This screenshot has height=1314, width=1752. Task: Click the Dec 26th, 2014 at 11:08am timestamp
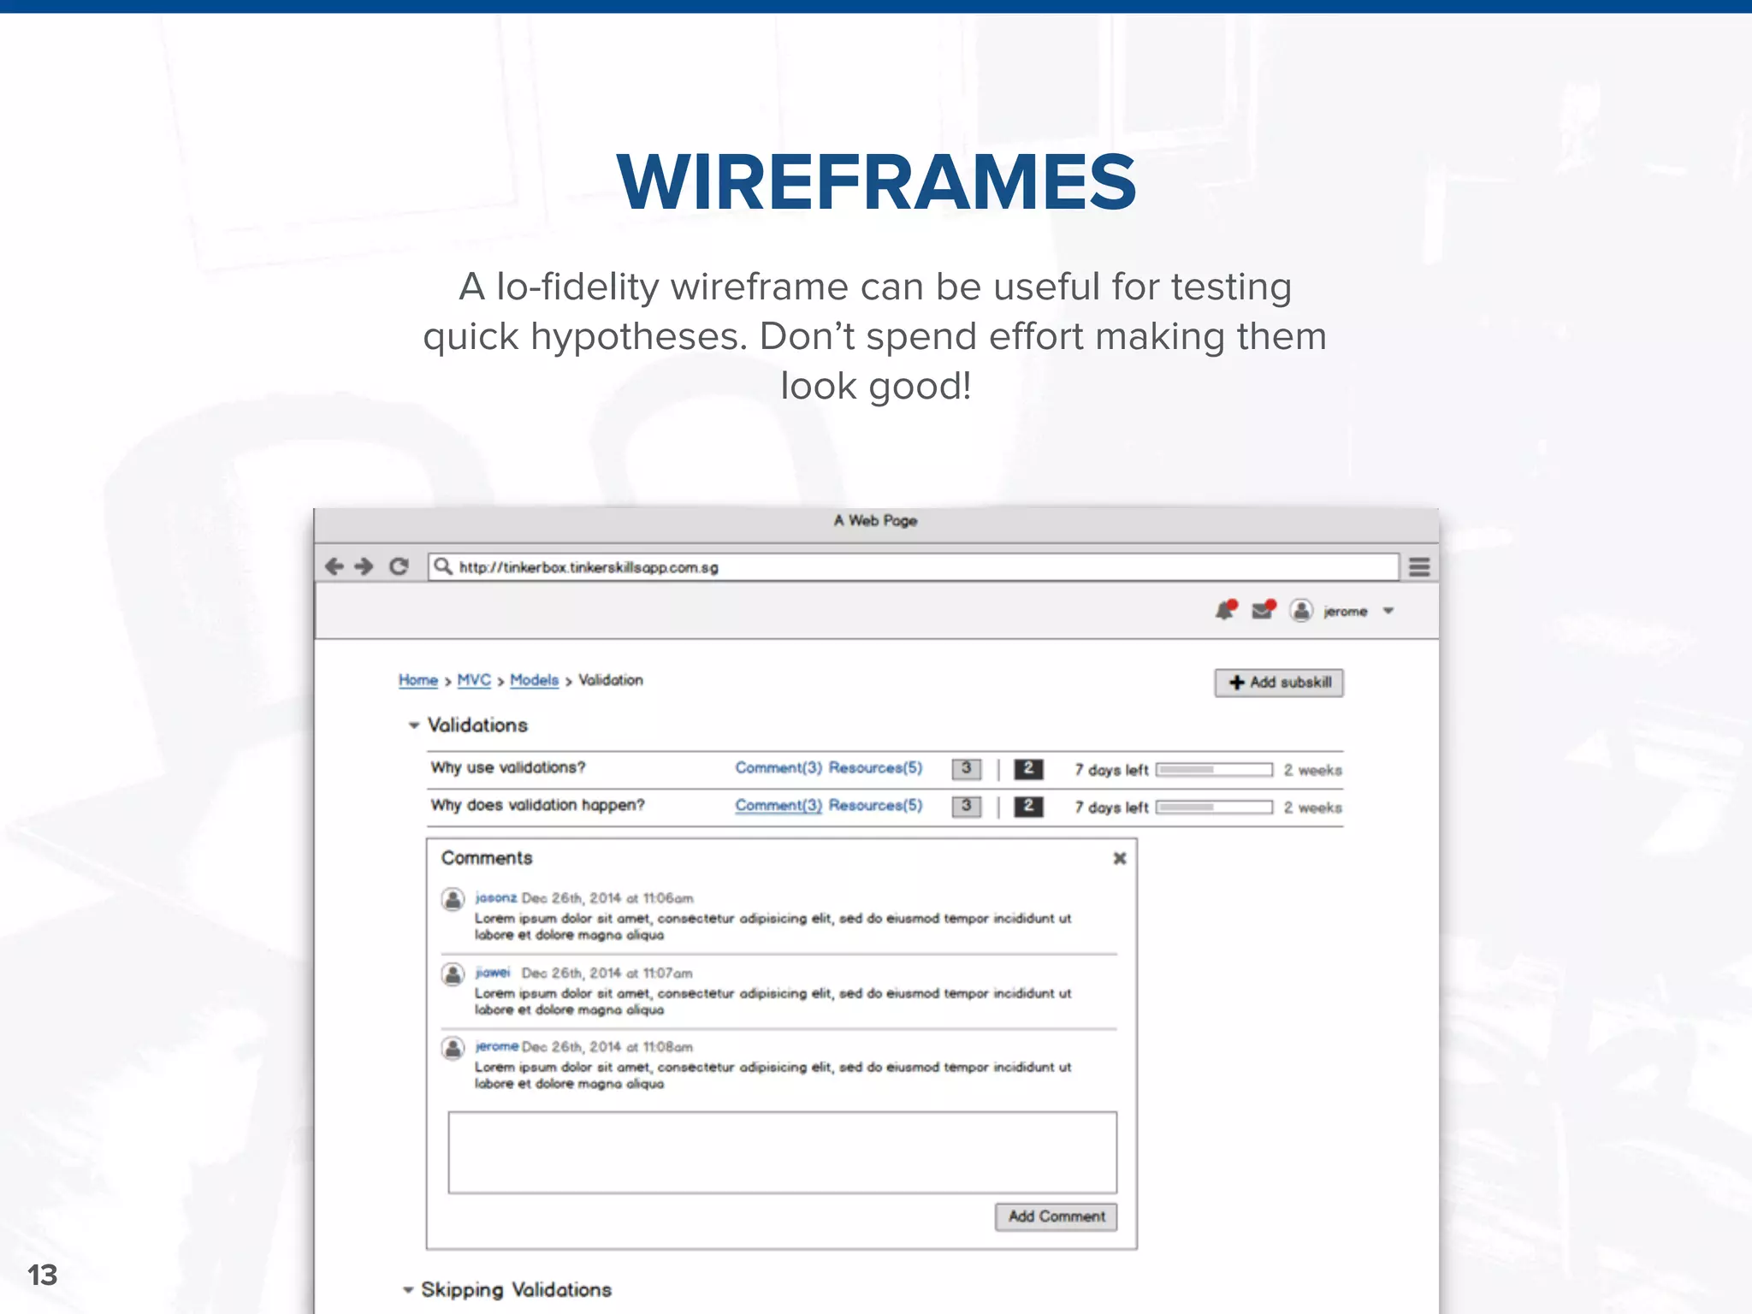[607, 1047]
